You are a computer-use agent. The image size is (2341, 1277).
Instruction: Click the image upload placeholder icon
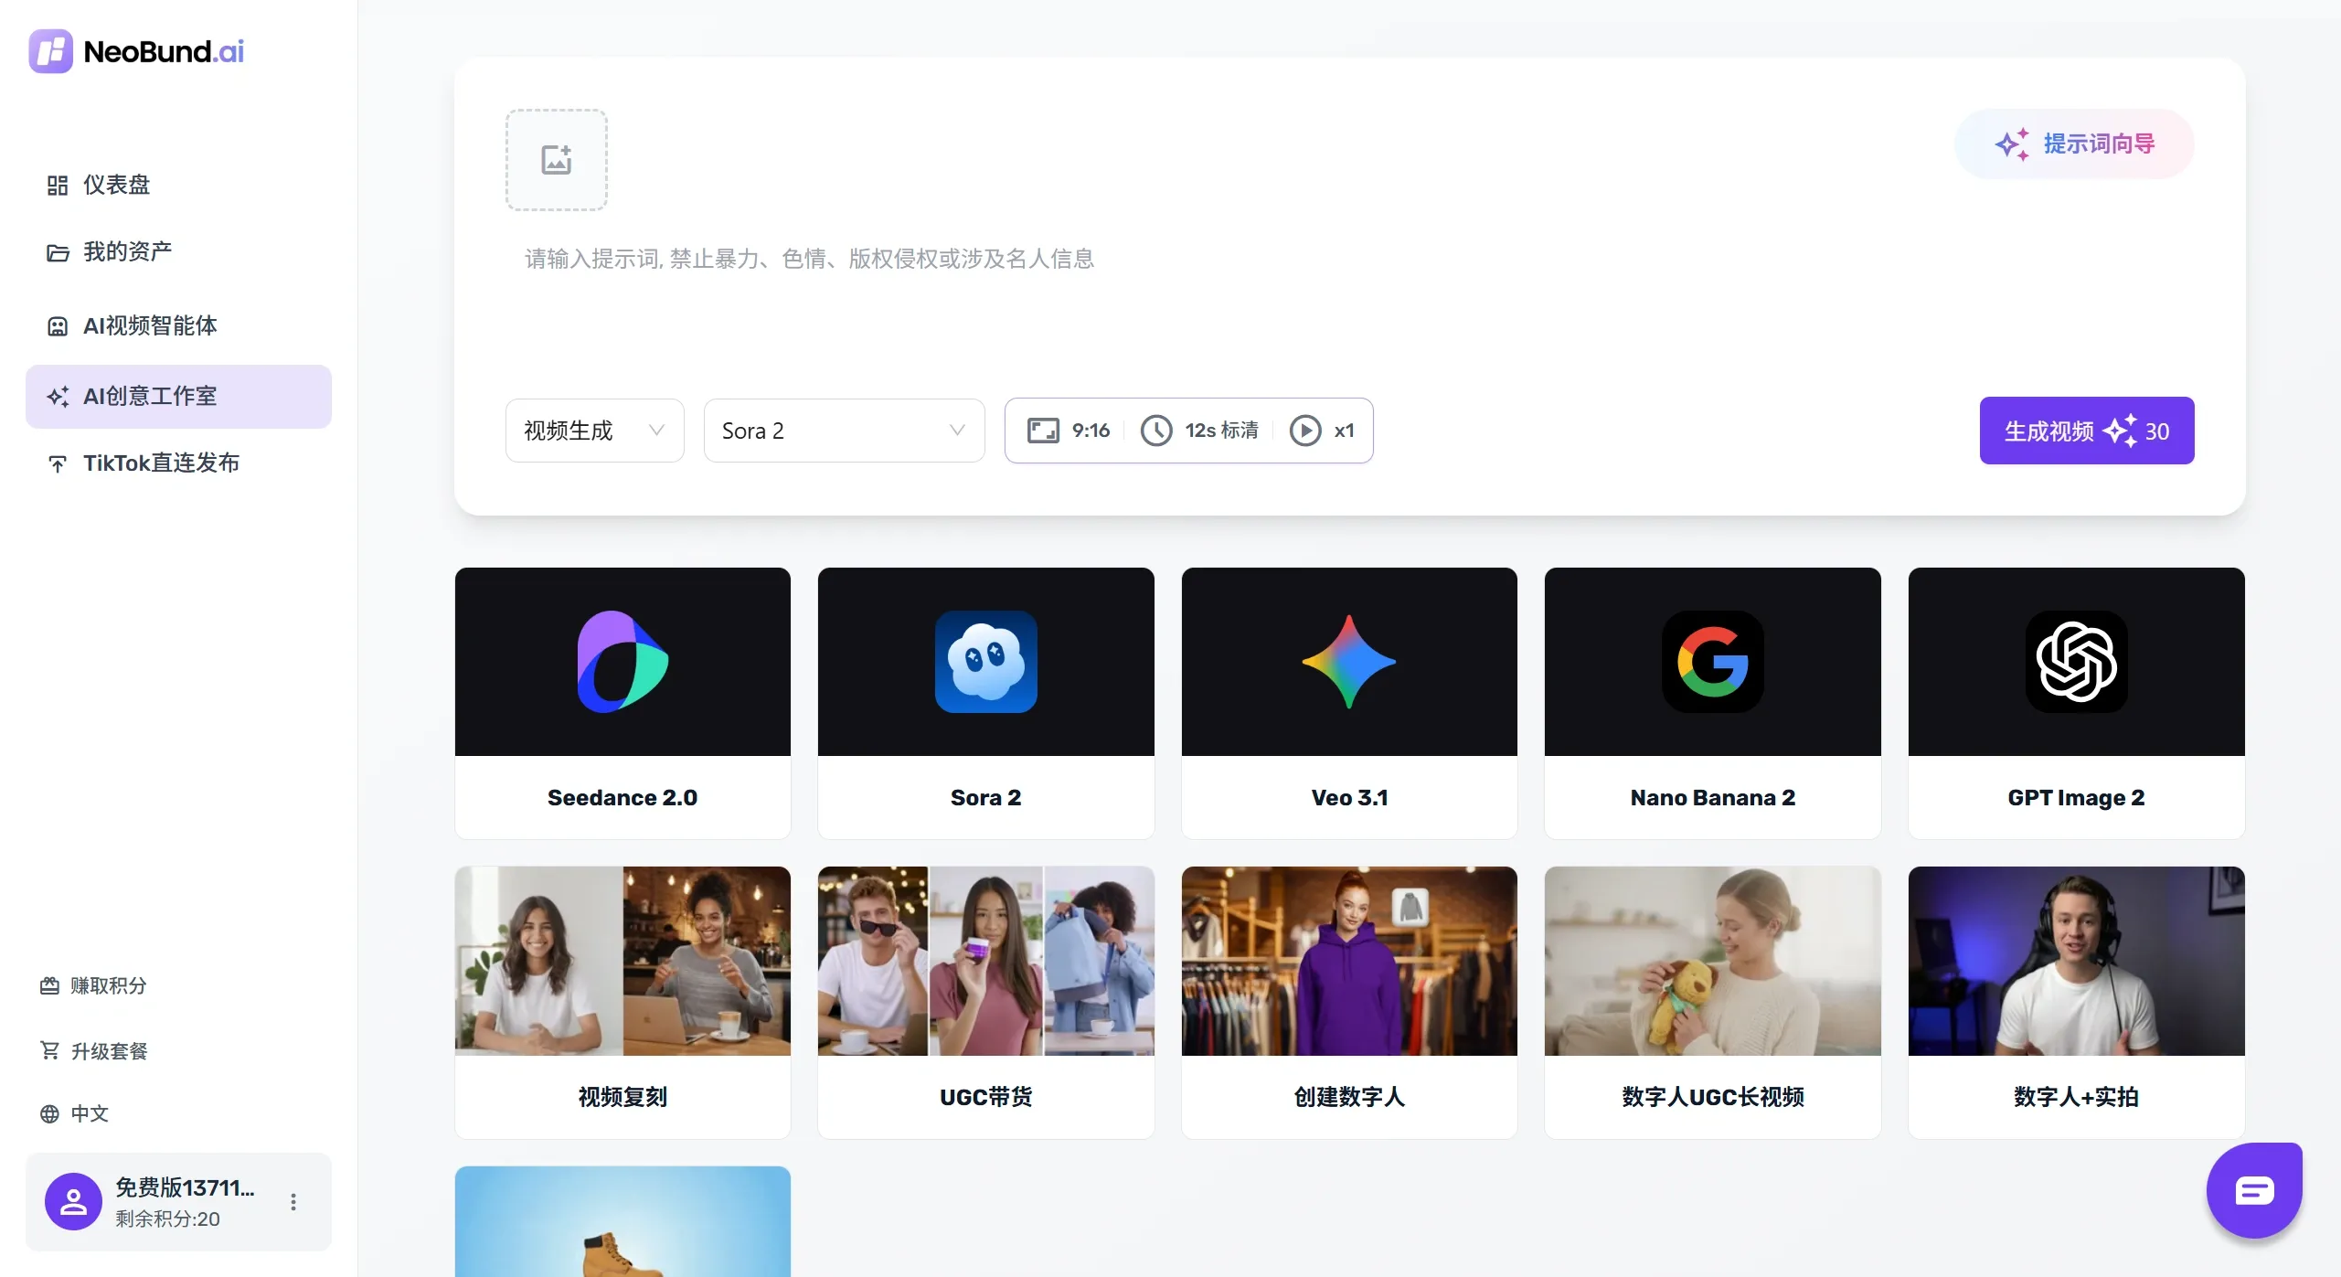[556, 160]
